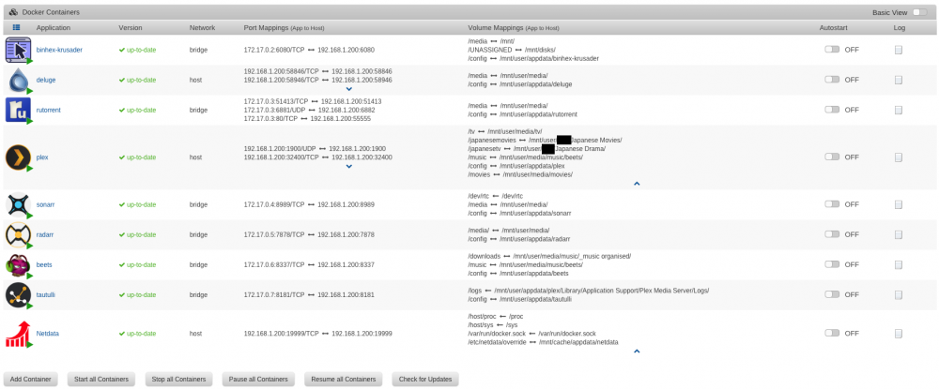Open the binhex-krusader name link
The image size is (939, 389).
coord(57,51)
